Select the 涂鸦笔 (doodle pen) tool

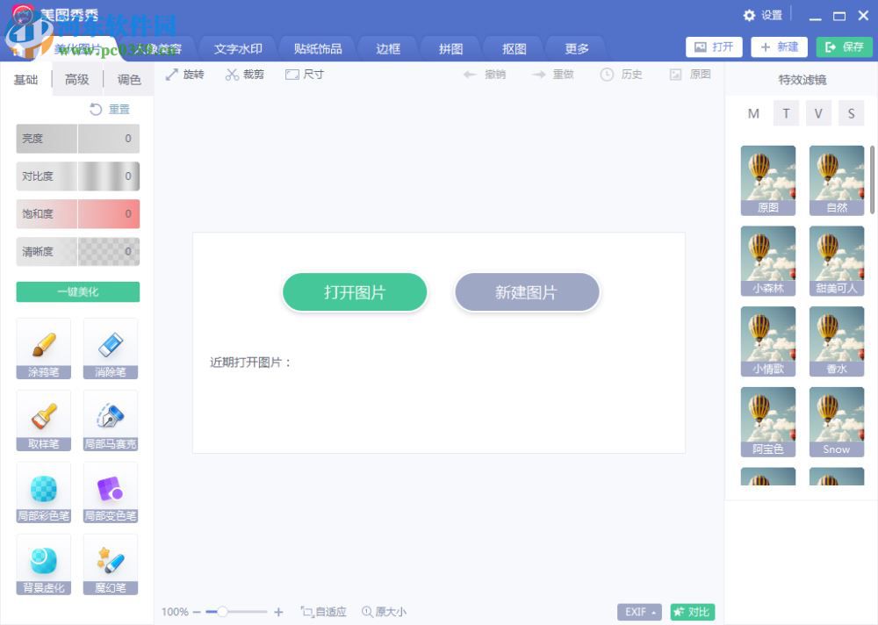point(43,349)
